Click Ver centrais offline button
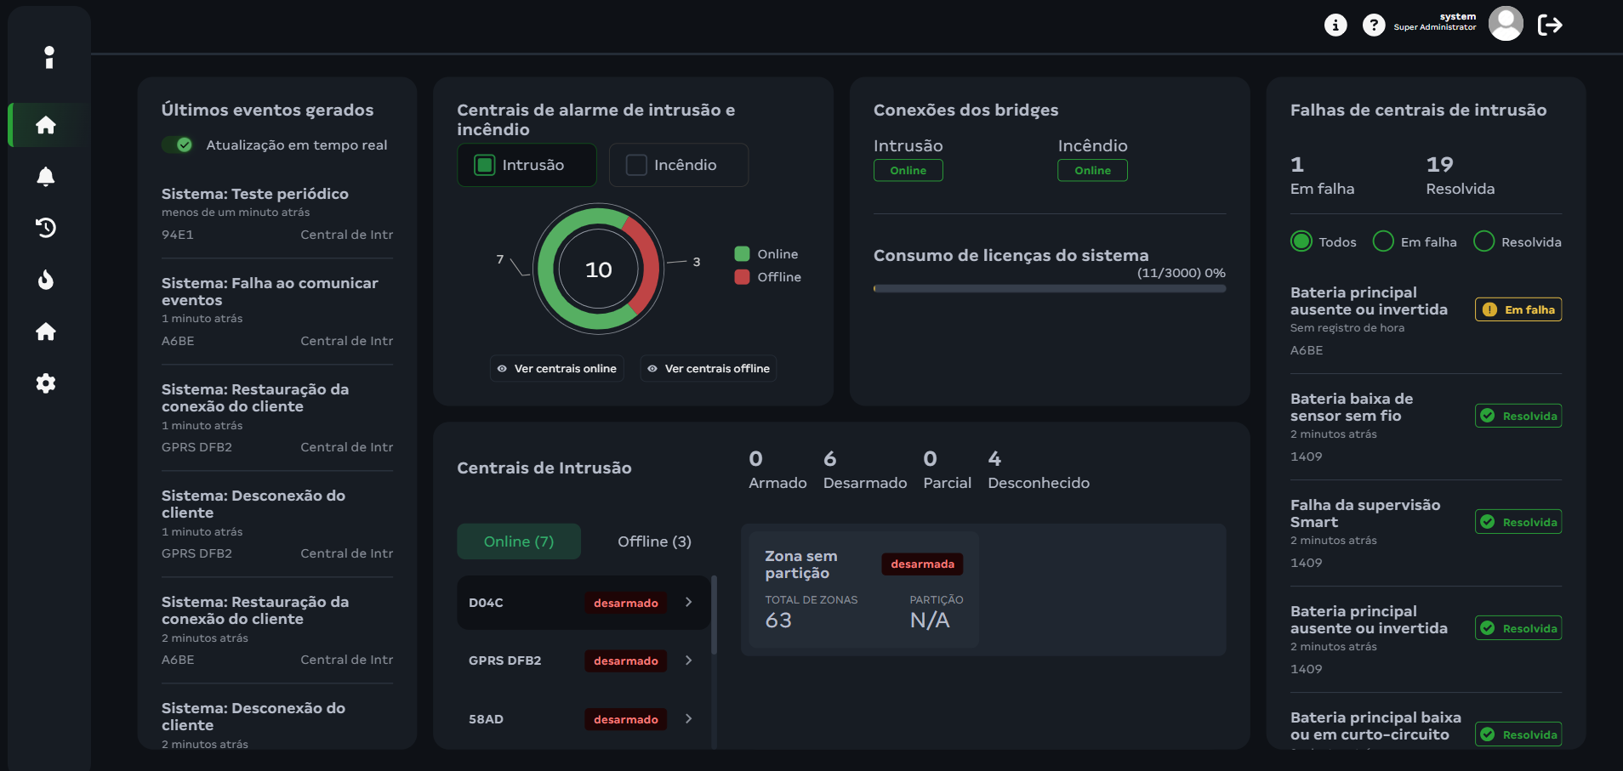Screen dimensions: 1623x771 click(x=709, y=369)
